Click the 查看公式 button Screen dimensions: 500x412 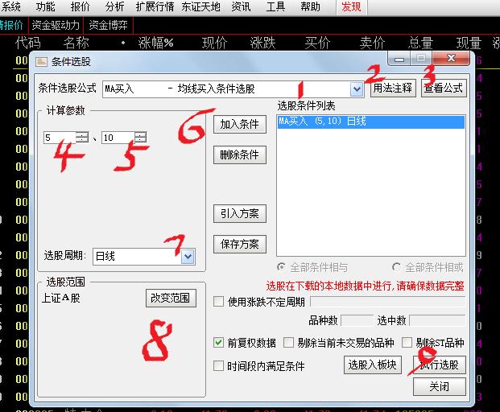coord(444,89)
